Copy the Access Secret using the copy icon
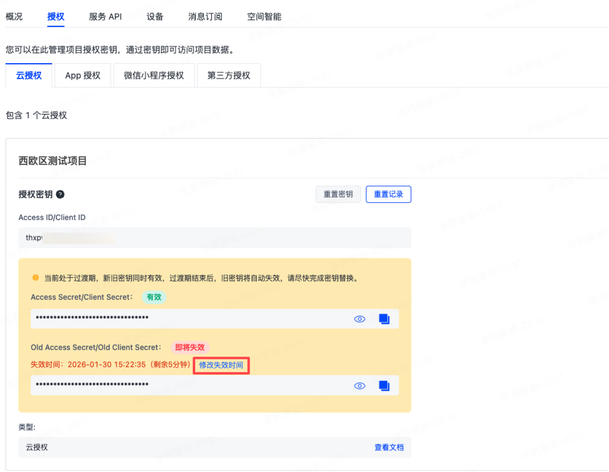The width and height of the screenshot is (609, 472). point(384,318)
